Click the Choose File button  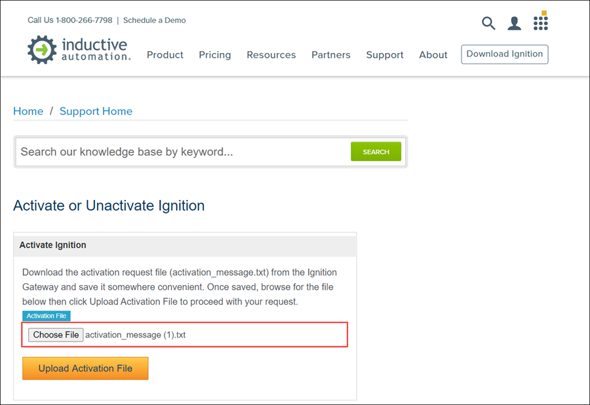point(56,335)
